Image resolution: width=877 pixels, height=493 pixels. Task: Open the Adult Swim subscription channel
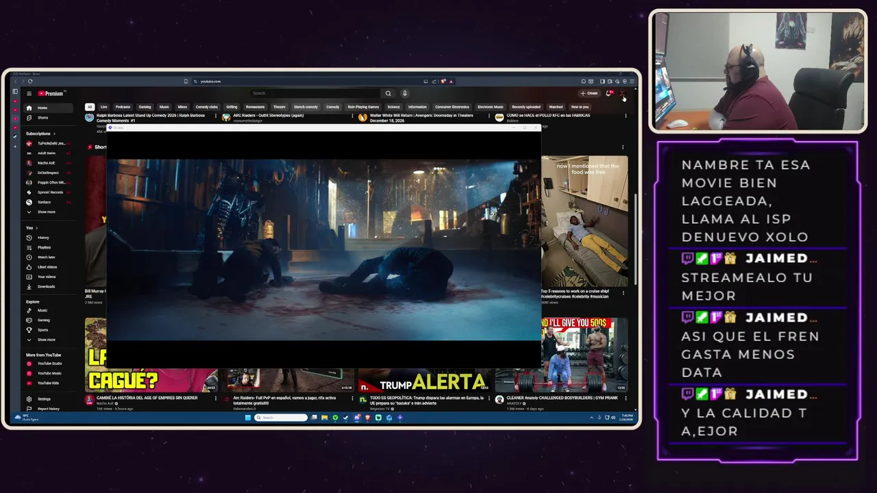[x=47, y=153]
